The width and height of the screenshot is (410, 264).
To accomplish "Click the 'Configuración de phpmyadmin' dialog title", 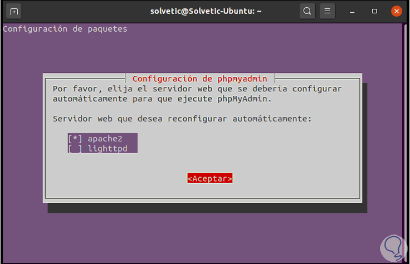I will tap(200, 79).
